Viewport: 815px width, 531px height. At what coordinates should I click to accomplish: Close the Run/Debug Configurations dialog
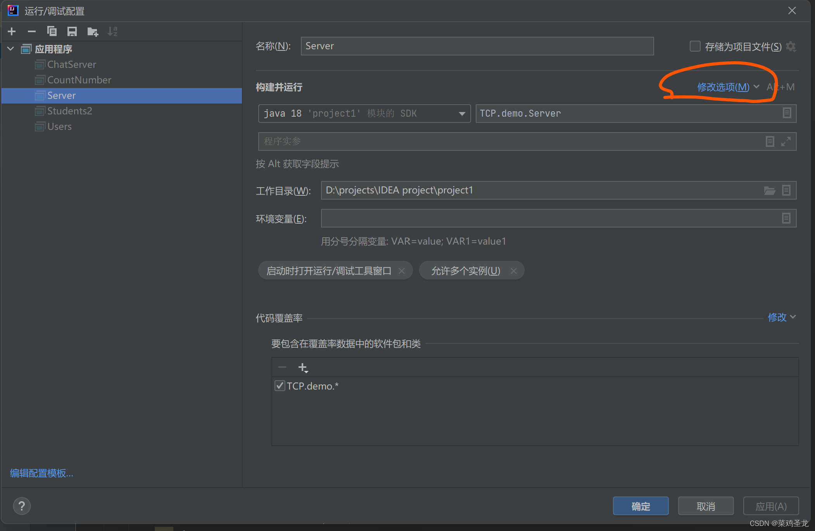(792, 10)
